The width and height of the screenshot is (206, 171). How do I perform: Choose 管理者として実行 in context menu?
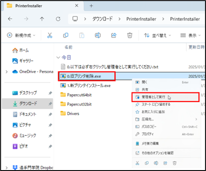166,97
